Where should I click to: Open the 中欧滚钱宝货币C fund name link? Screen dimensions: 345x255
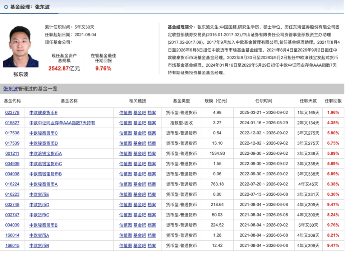[x=46, y=164]
